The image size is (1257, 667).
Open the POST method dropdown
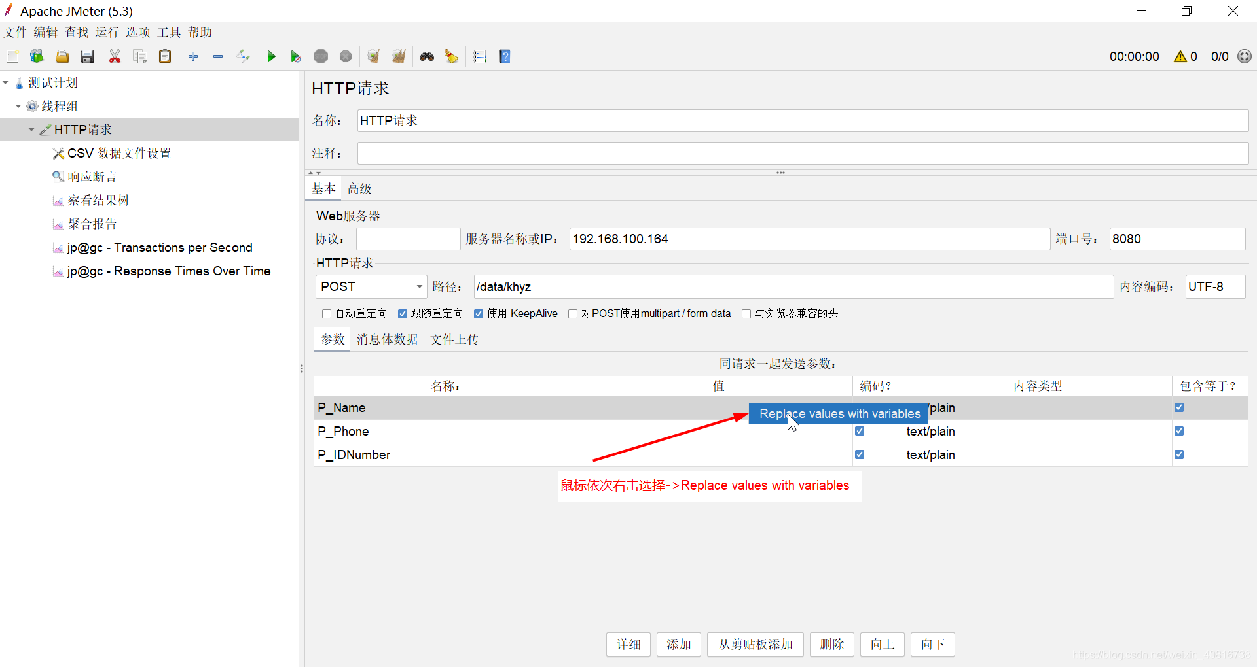(420, 286)
